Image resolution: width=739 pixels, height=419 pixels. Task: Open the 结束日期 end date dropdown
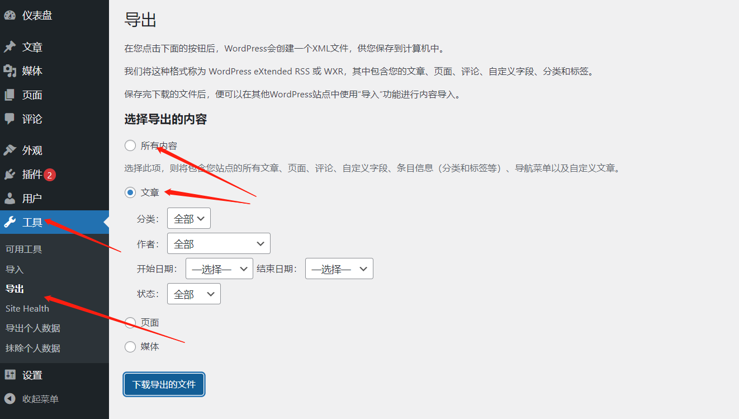tap(339, 269)
